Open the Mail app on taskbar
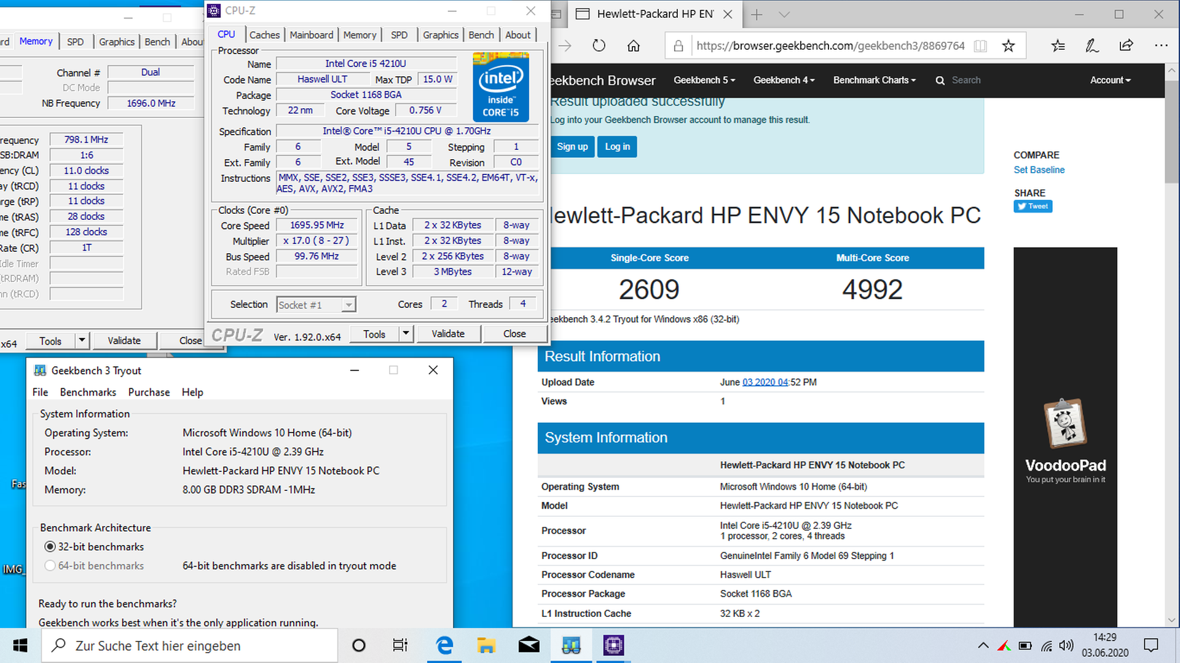 pyautogui.click(x=529, y=645)
